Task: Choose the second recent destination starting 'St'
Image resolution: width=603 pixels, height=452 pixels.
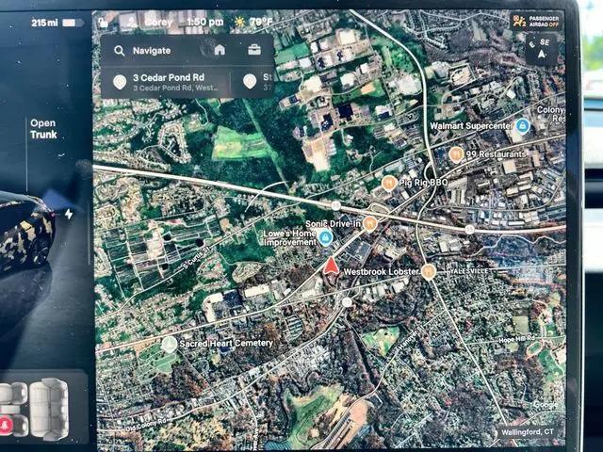Action: coord(258,82)
